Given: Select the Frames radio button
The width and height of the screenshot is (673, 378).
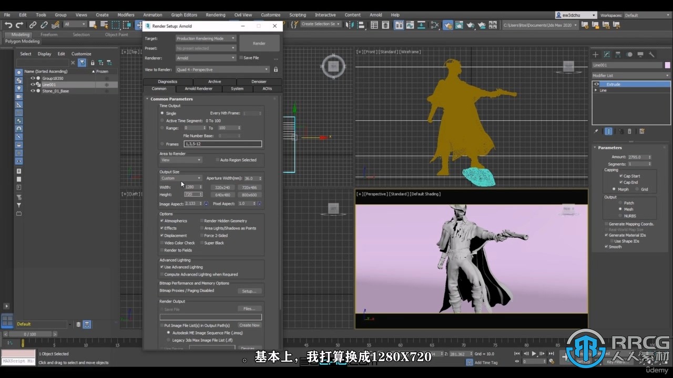Looking at the screenshot, I should click(x=162, y=143).
